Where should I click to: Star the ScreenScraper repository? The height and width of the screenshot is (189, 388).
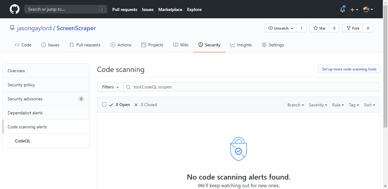click(x=319, y=28)
